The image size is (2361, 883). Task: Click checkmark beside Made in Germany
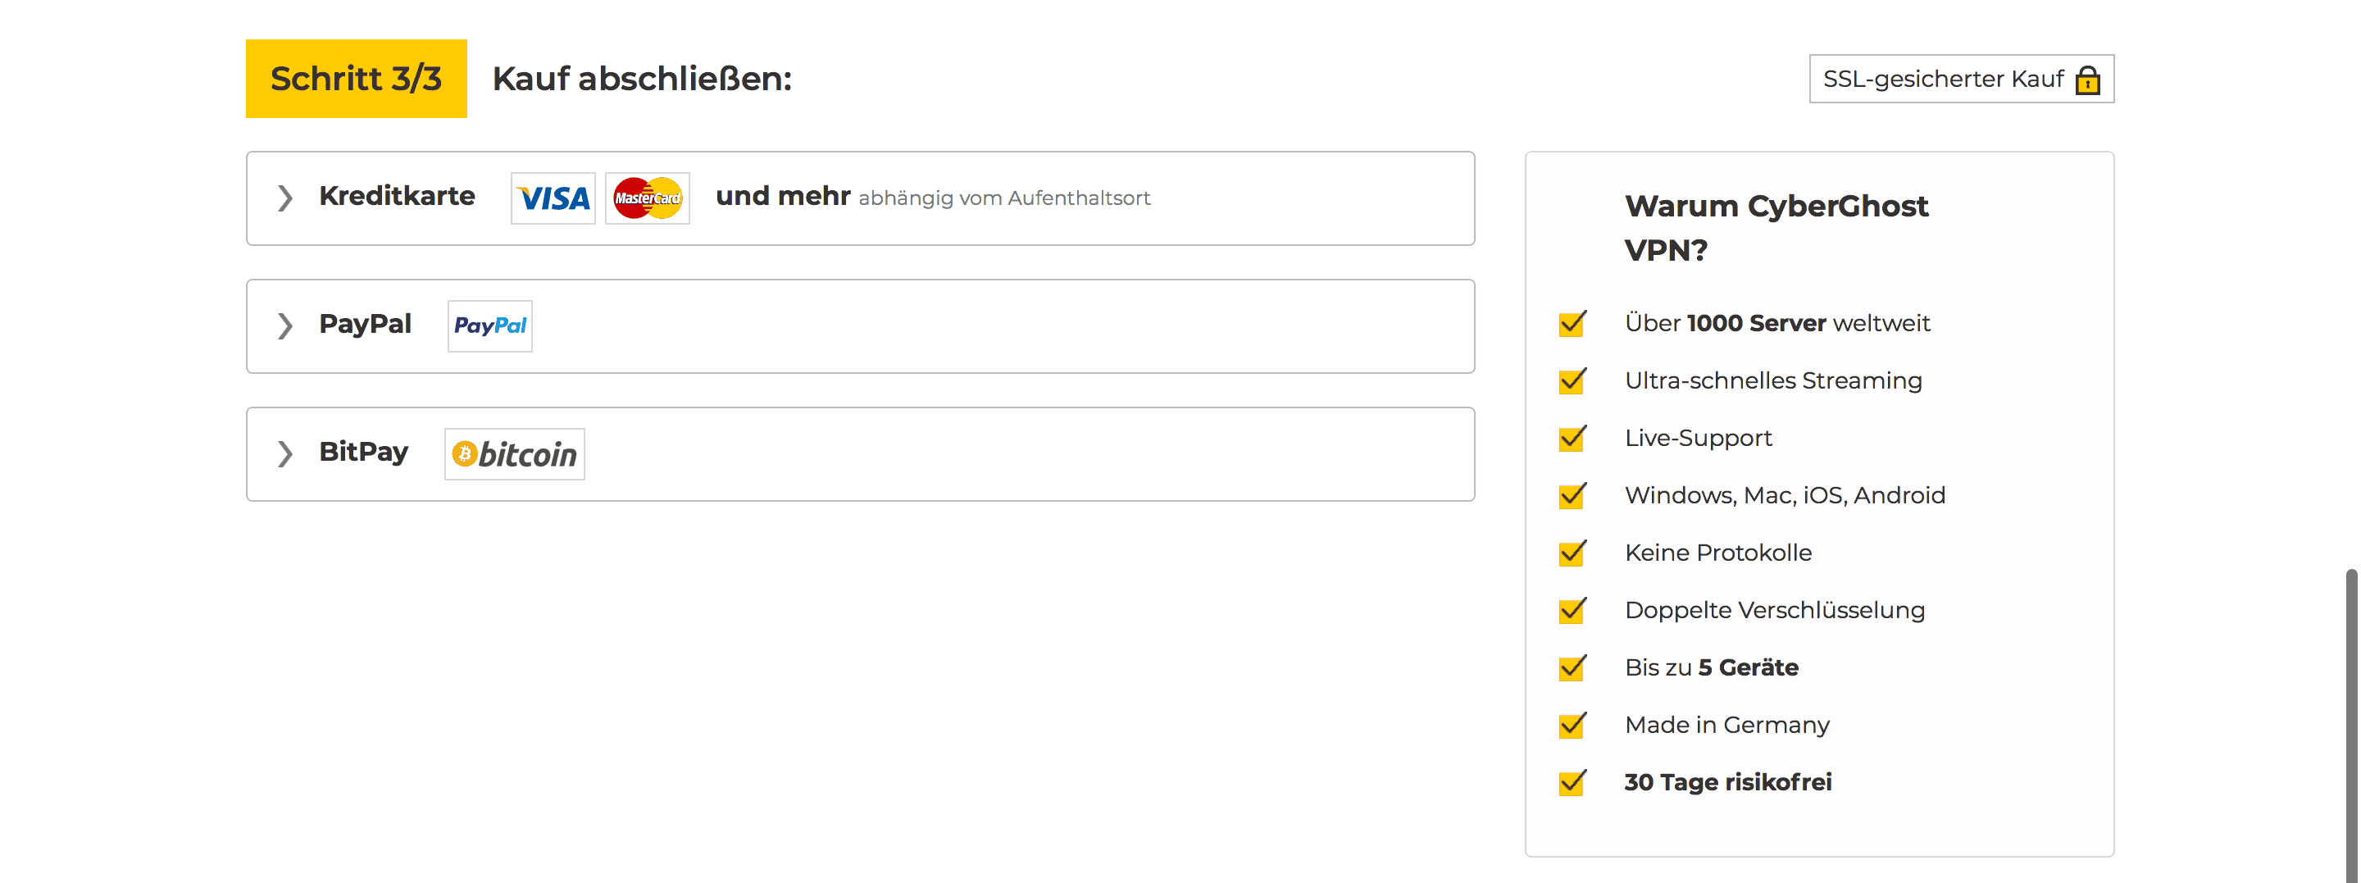coord(1572,725)
